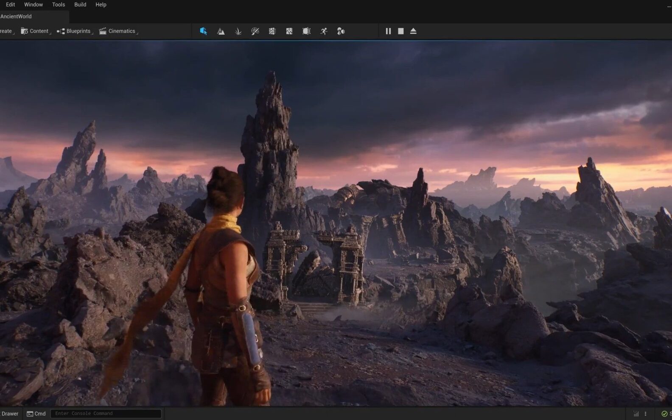The width and height of the screenshot is (672, 420).
Task: Open the Tools menu
Action: pyautogui.click(x=59, y=5)
